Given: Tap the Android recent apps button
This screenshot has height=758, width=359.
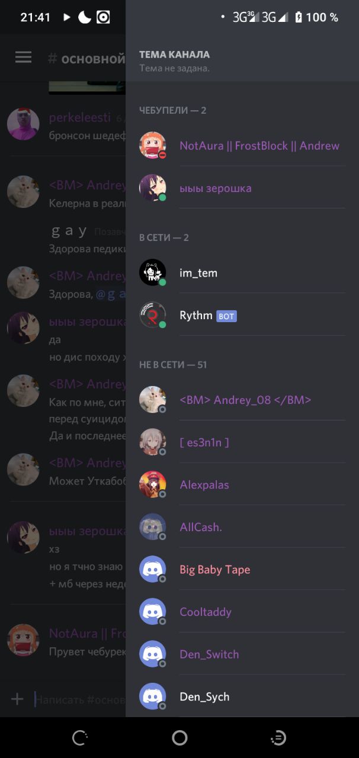Looking at the screenshot, I should (x=278, y=737).
